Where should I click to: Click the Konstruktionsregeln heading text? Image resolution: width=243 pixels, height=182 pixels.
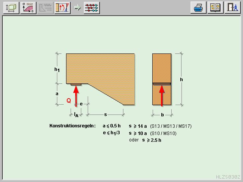coord(72,126)
